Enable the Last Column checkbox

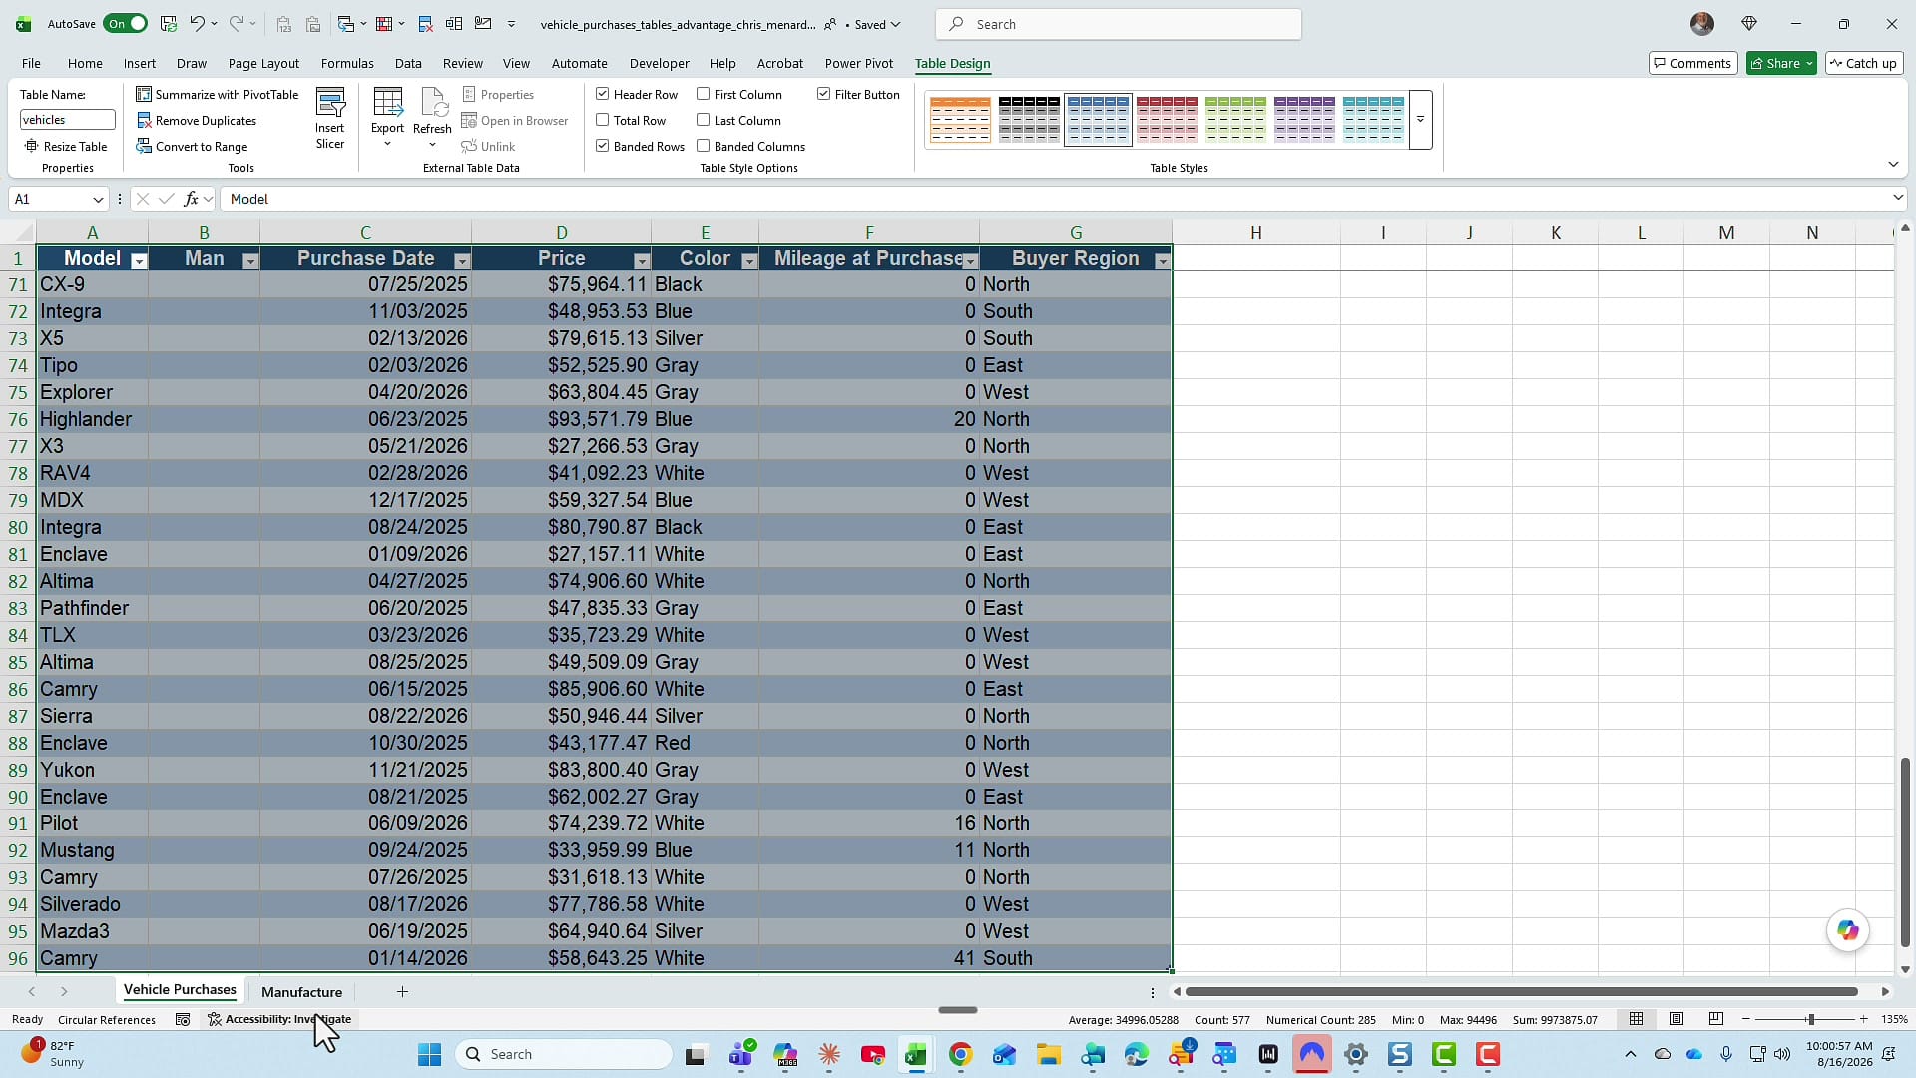[x=704, y=120]
